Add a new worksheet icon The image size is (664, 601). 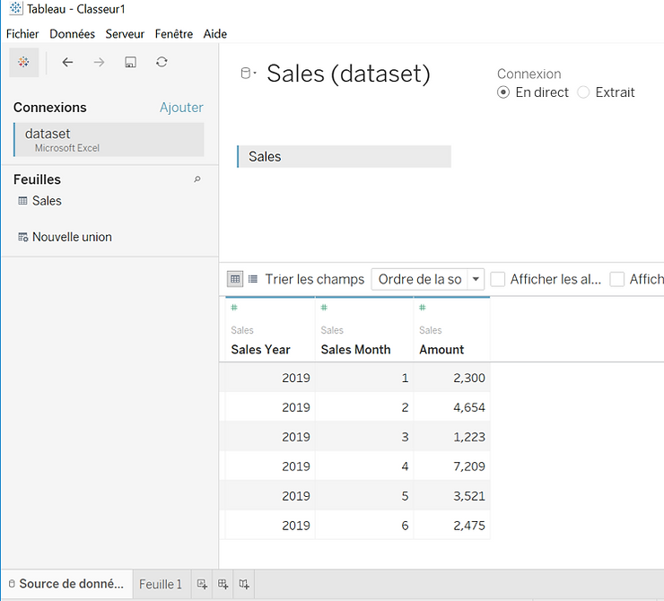[202, 584]
